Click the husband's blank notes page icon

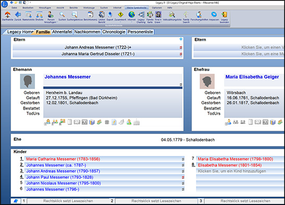70,122
